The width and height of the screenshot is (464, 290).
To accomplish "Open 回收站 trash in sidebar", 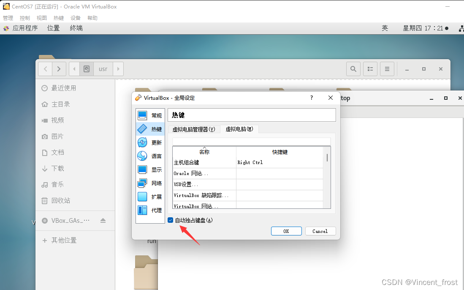I will tap(75, 200).
